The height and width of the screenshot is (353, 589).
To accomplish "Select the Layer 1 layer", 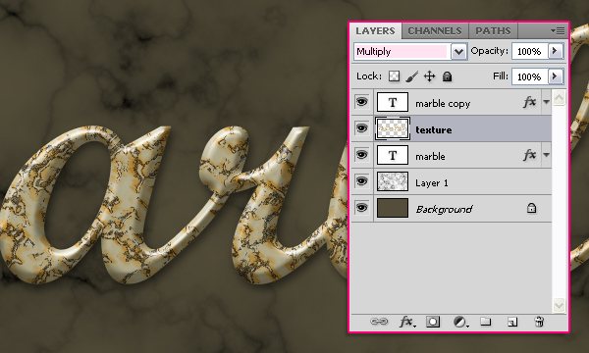I will coord(452,181).
